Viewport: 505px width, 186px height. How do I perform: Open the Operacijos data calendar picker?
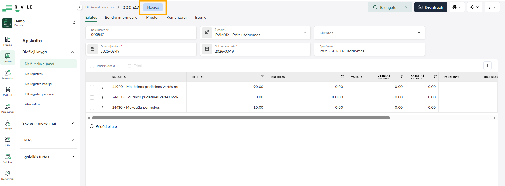93,49
